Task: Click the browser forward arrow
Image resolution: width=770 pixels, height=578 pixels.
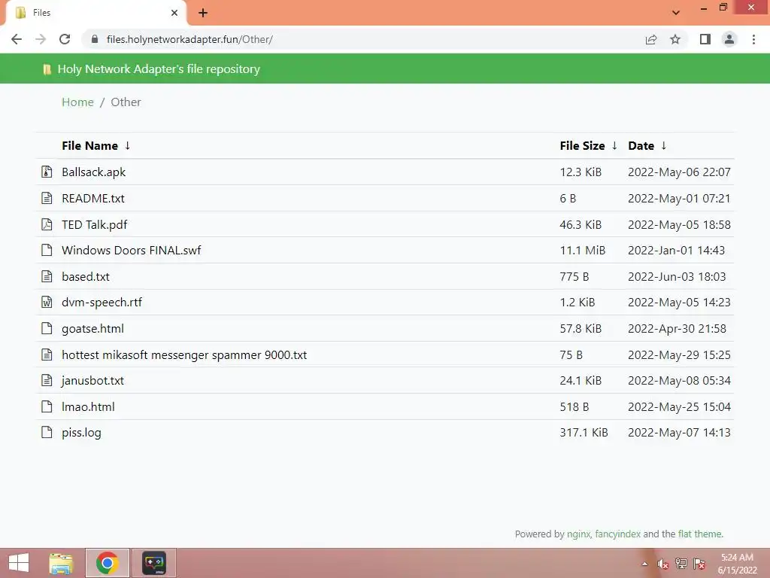Action: coord(41,39)
